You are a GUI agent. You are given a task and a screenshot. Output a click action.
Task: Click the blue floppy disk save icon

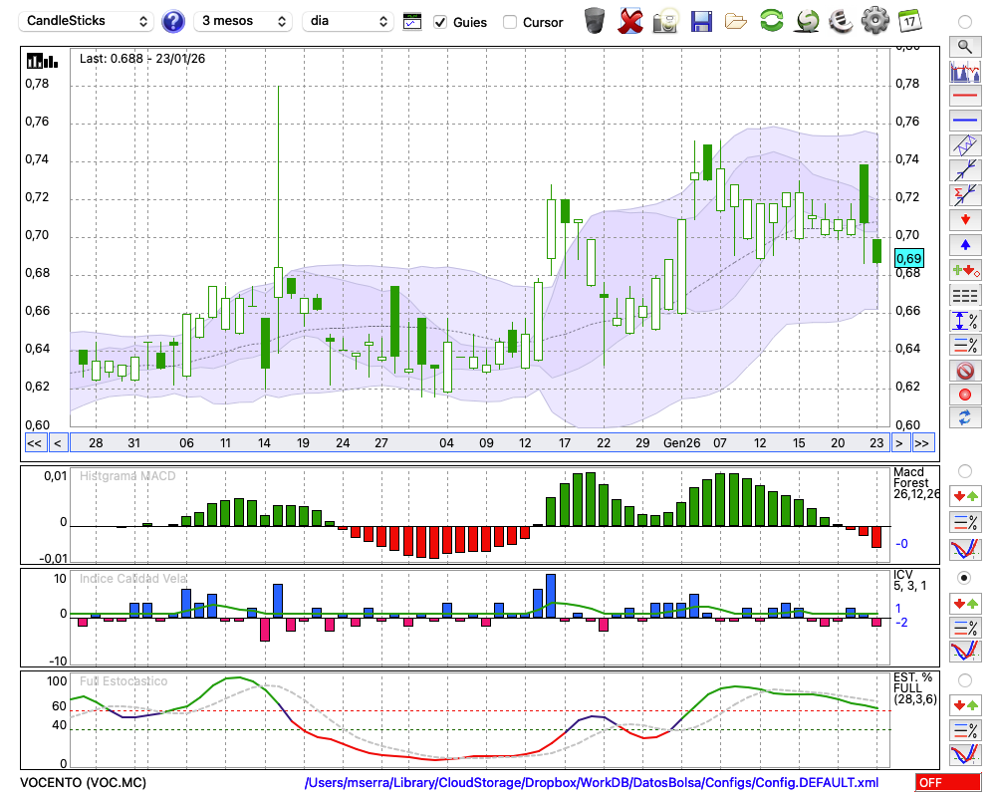point(701,21)
